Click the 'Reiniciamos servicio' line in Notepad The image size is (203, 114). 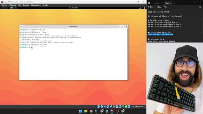(159, 32)
